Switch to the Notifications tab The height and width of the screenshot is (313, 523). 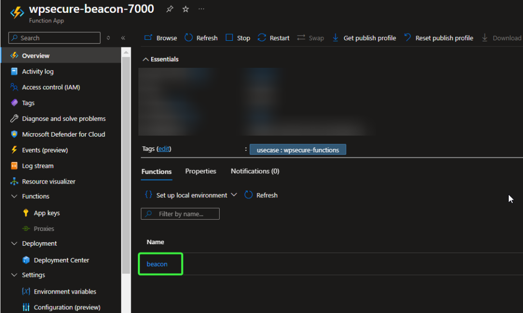pyautogui.click(x=254, y=171)
